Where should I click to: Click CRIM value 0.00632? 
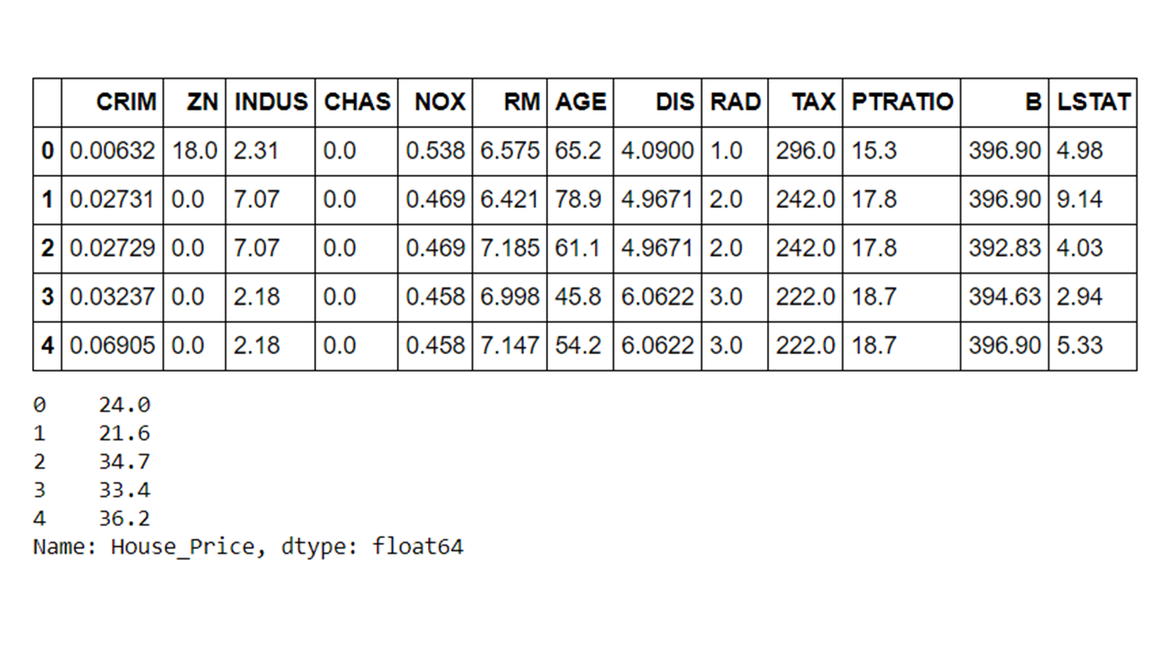point(113,150)
